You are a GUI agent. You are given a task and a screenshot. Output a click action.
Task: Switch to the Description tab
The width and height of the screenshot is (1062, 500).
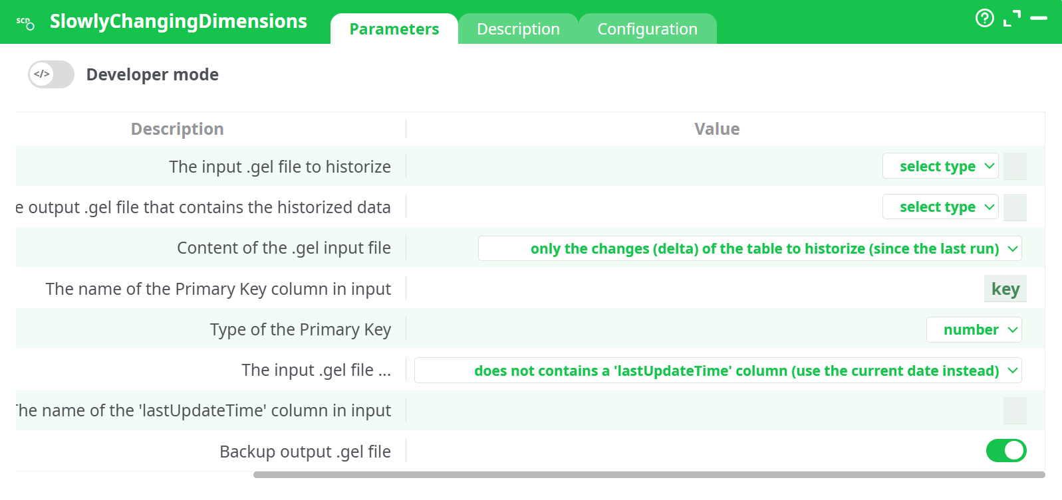(x=518, y=29)
